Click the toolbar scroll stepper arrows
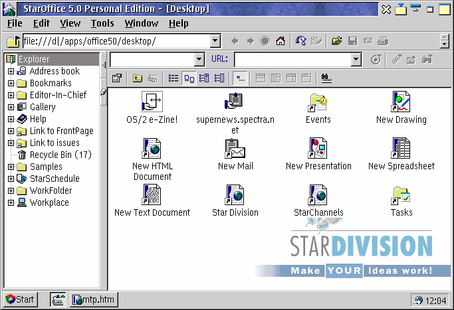This screenshot has width=454, height=310. pos(445,41)
